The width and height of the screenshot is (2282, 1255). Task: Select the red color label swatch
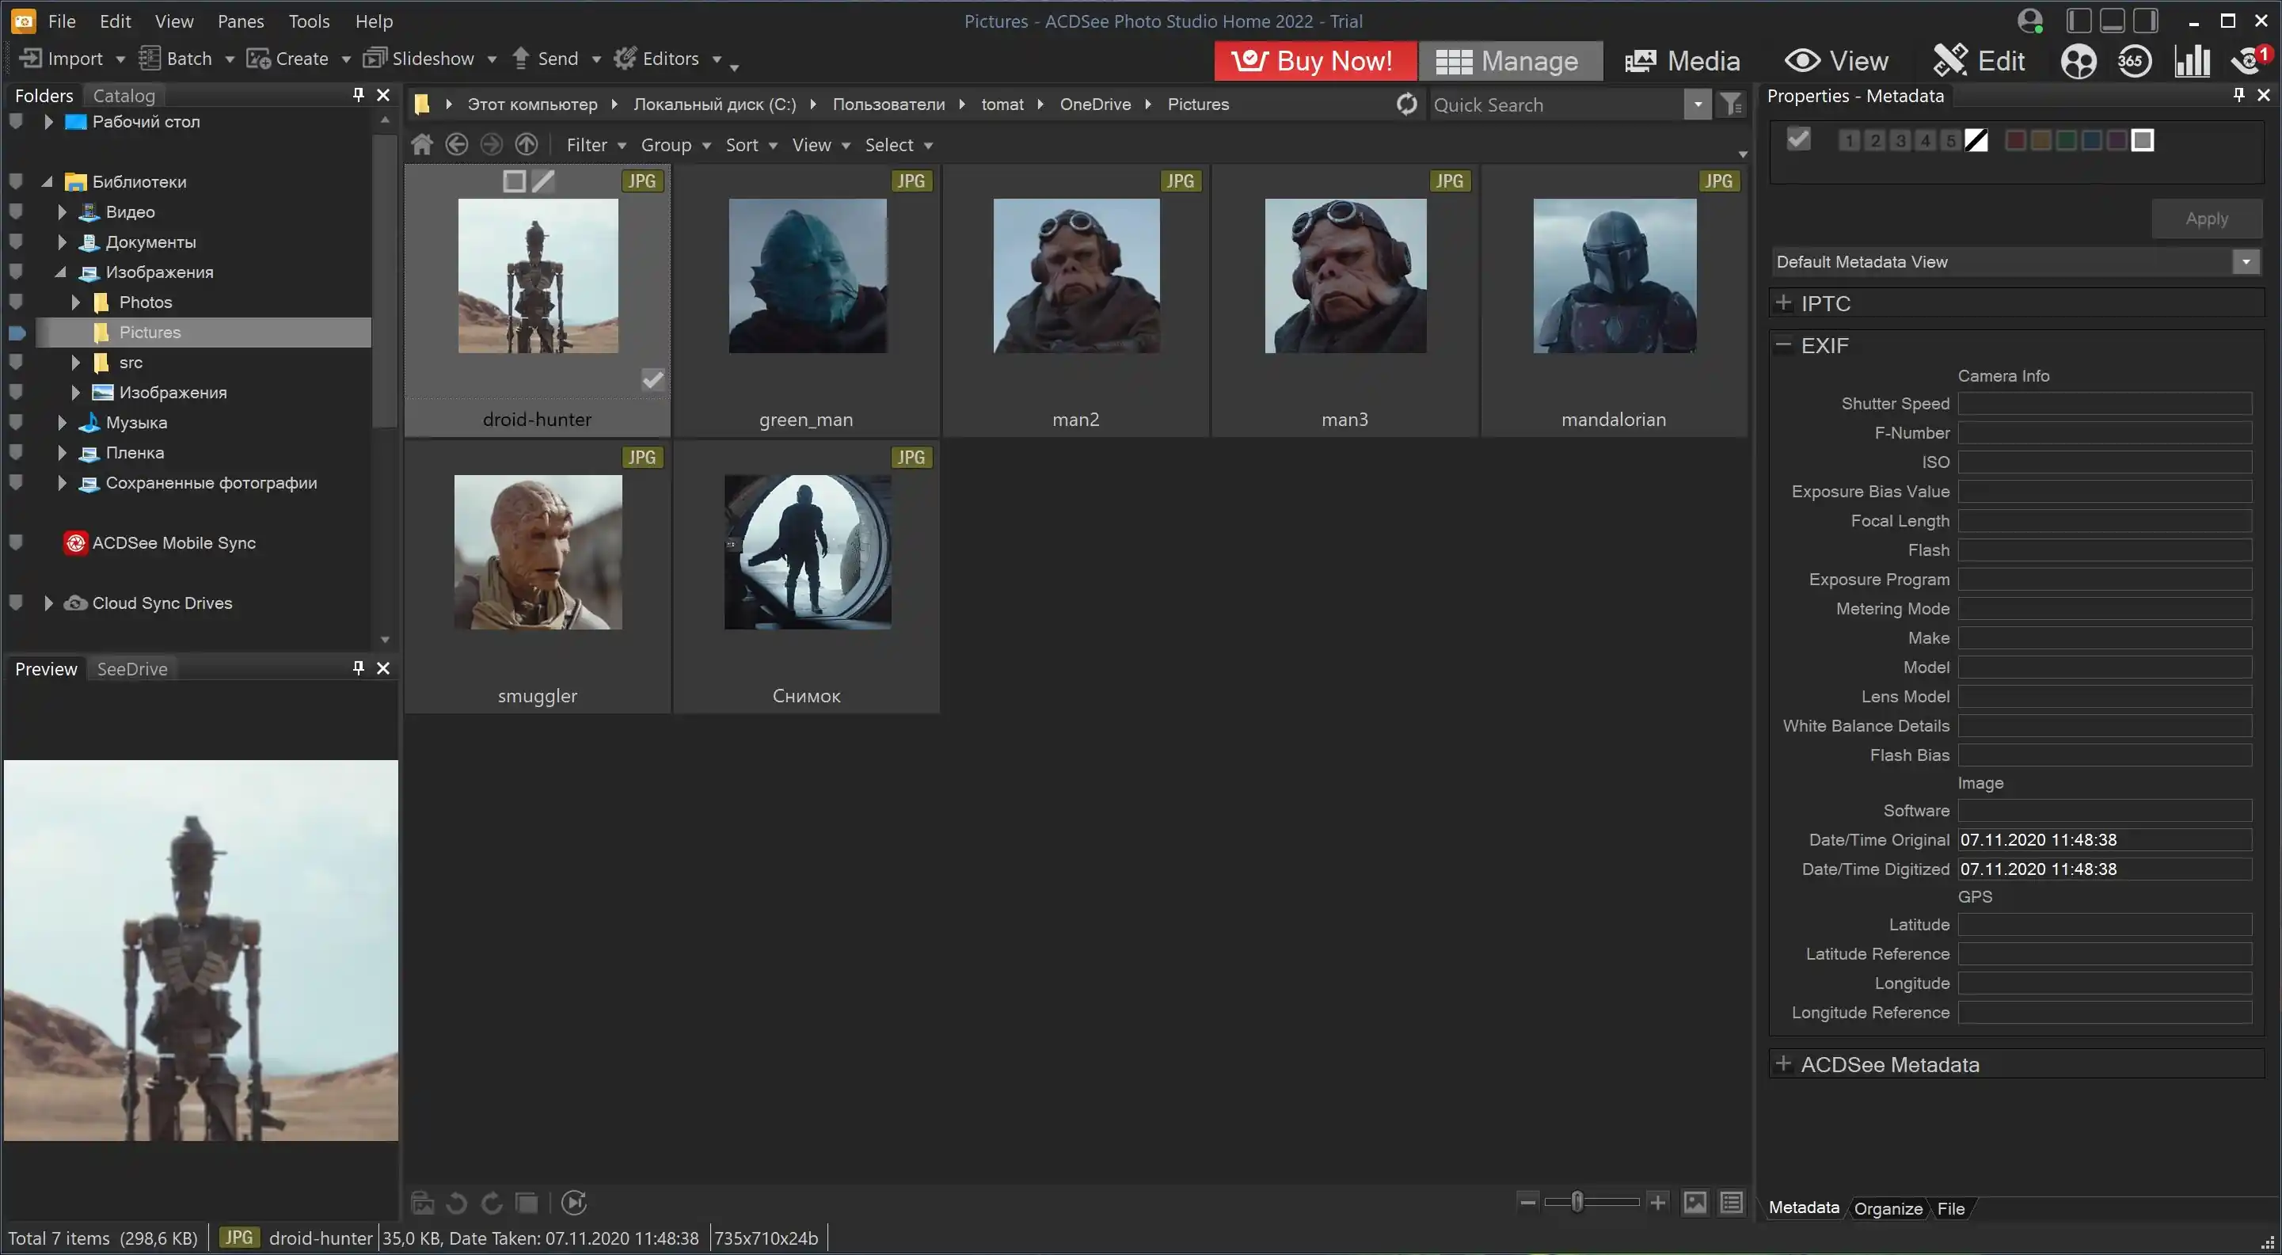(x=2014, y=140)
